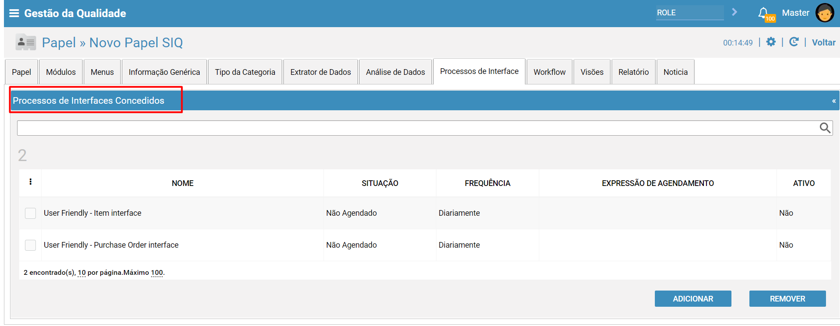840x326 pixels.
Task: Click 'Não Agendado' in Item interface row
Action: pyautogui.click(x=351, y=213)
